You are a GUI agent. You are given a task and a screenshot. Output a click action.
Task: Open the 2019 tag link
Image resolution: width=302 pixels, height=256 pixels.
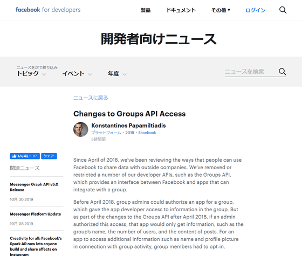click(x=129, y=133)
